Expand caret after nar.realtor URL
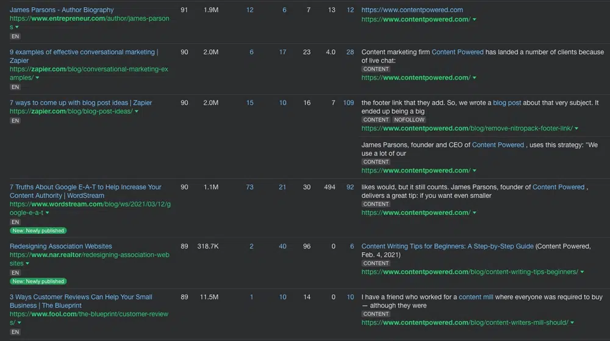The width and height of the screenshot is (610, 341). 27,263
